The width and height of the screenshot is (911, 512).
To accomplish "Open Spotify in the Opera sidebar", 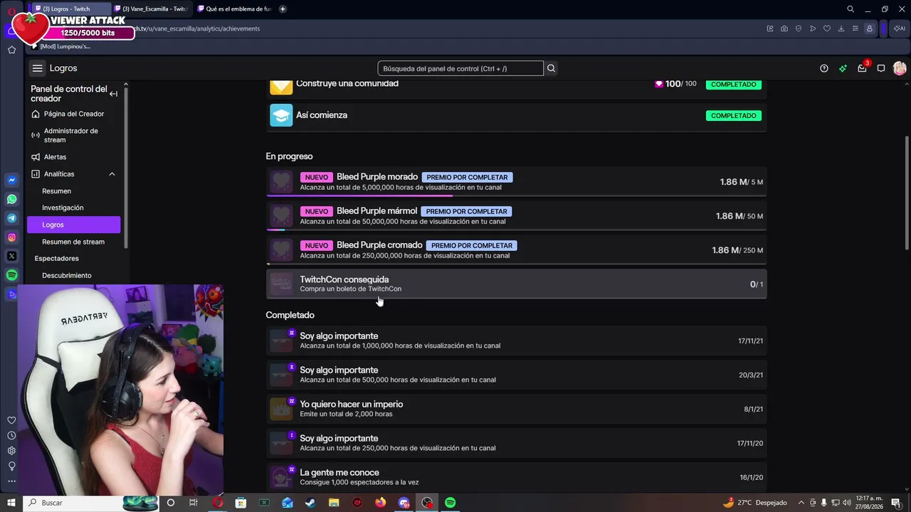I will click(x=11, y=275).
